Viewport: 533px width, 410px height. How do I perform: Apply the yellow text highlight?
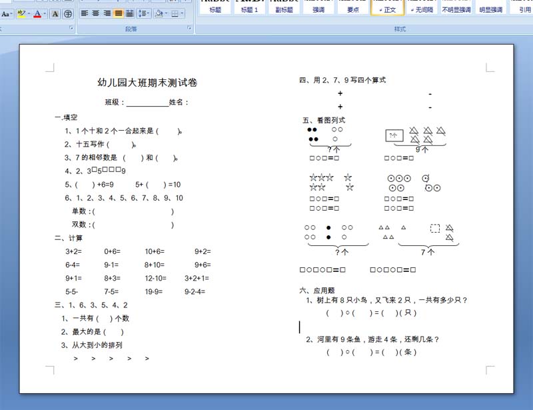tap(21, 13)
